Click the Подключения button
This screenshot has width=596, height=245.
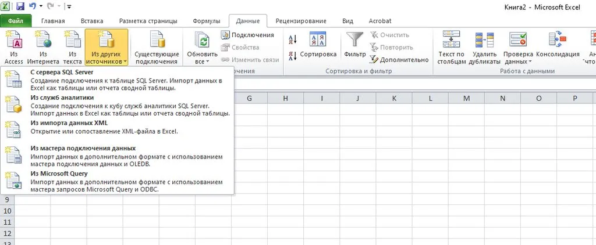247,35
